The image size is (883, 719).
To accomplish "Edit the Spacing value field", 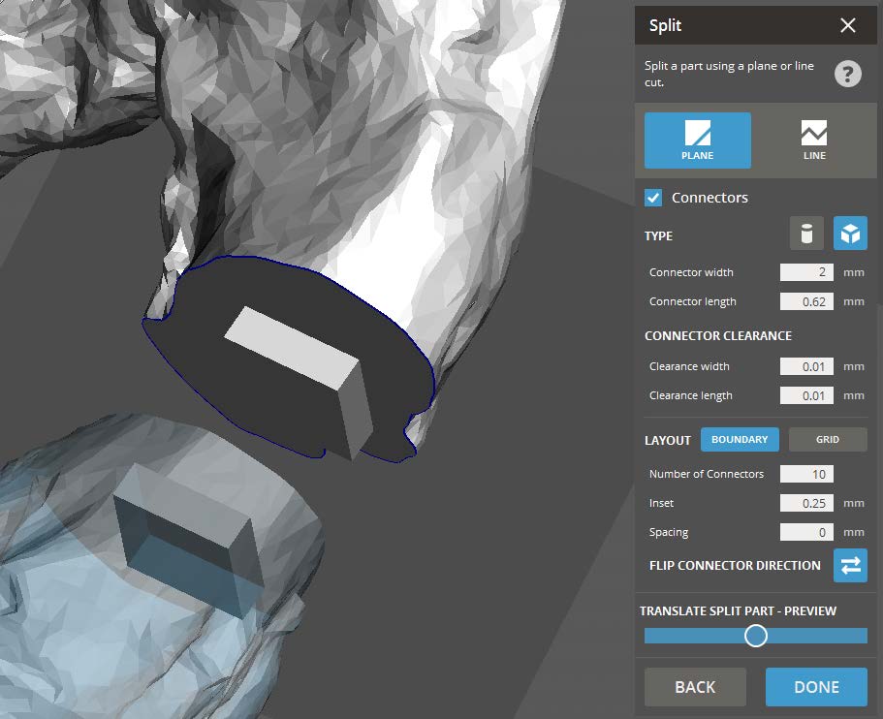I will [x=806, y=533].
